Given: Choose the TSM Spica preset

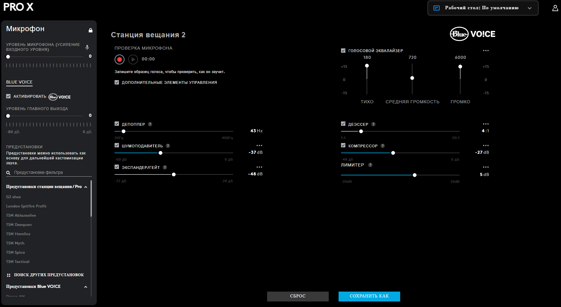Looking at the screenshot, I should point(15,252).
